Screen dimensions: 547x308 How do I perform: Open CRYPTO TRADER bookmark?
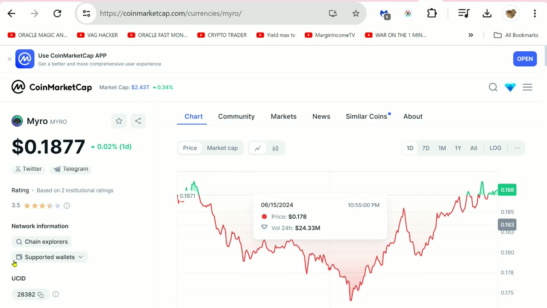(x=222, y=35)
